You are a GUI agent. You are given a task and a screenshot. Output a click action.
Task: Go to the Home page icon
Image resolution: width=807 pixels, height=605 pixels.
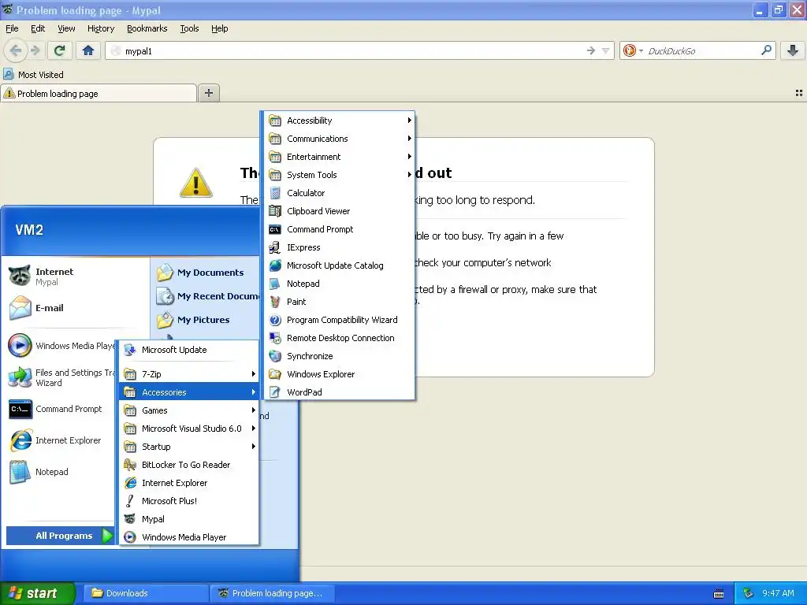pos(88,50)
